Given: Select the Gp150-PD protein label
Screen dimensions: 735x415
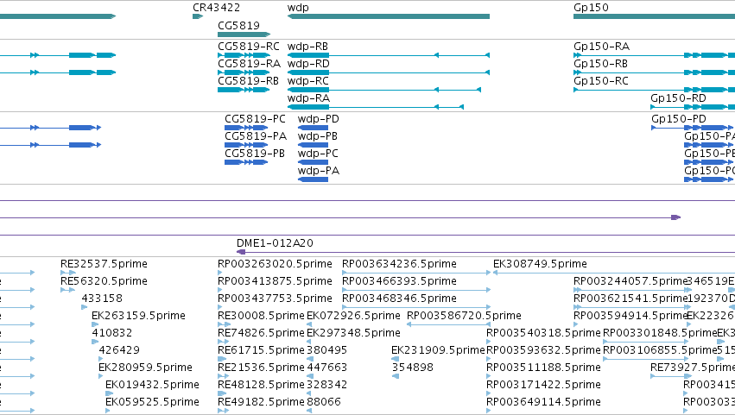Looking at the screenshot, I should click(x=679, y=119).
